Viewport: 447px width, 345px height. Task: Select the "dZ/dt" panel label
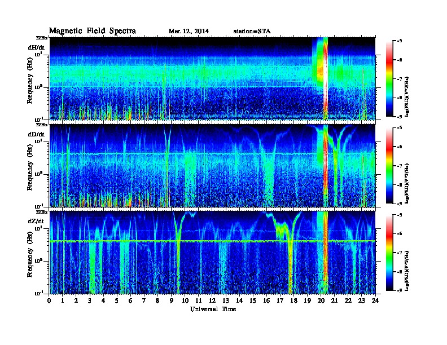click(36, 221)
